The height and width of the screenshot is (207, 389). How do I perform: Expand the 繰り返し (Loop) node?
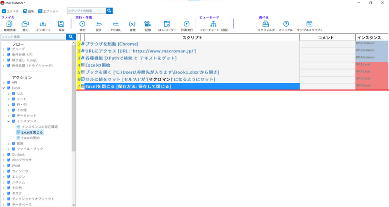(x=4, y=60)
